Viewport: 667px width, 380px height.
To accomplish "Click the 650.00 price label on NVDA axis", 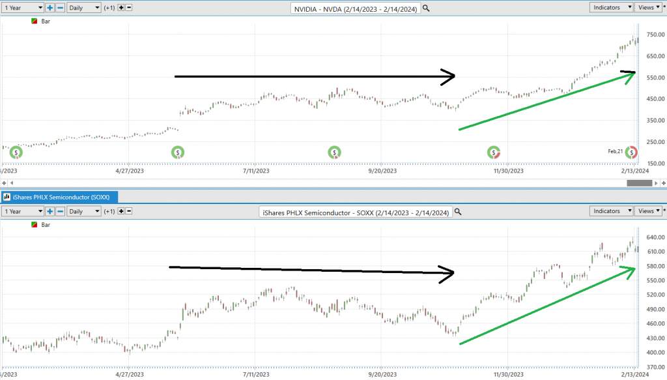I will [655, 56].
